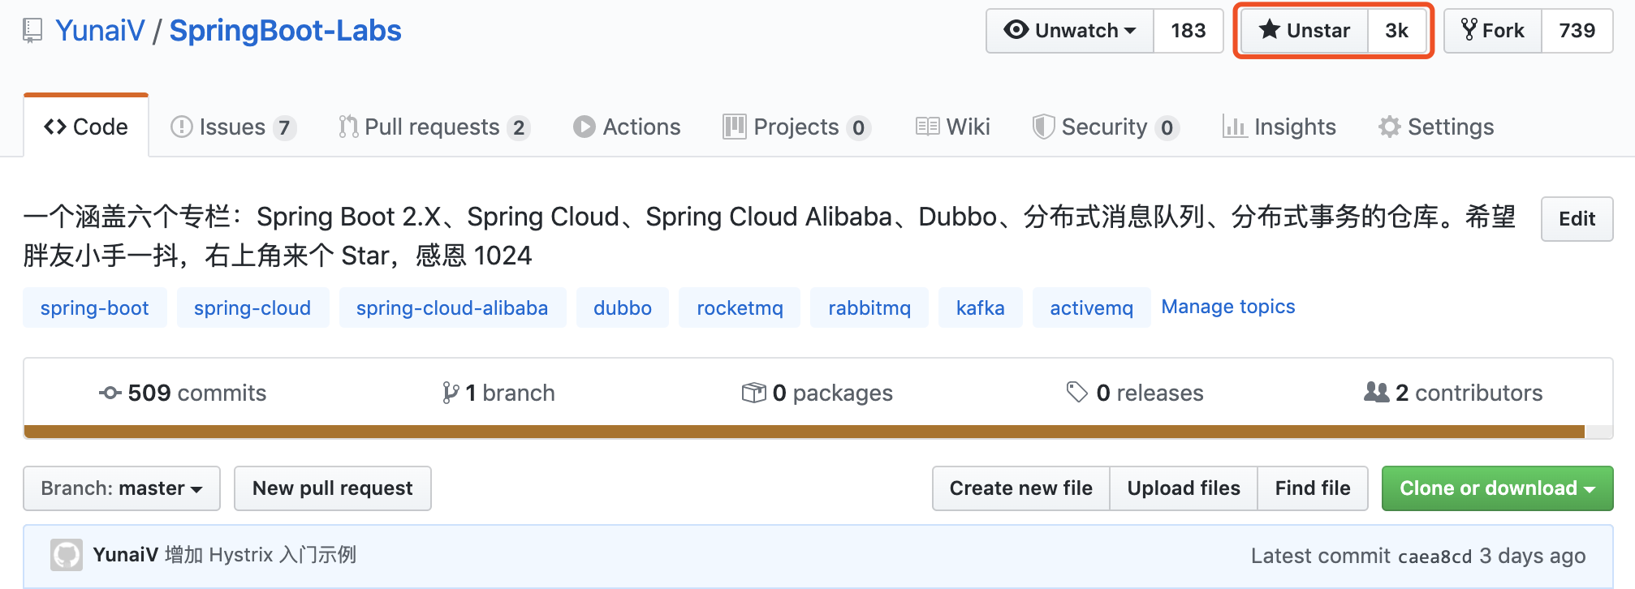Image resolution: width=1635 pixels, height=589 pixels.
Task: Open repository Settings tab
Action: pos(1436,127)
